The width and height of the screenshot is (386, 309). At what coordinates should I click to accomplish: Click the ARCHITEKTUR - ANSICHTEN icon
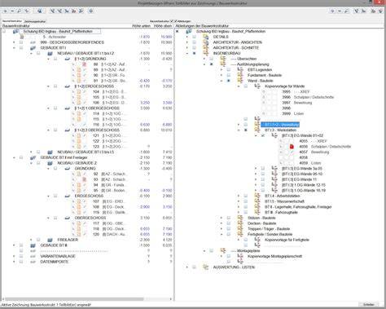[206, 42]
